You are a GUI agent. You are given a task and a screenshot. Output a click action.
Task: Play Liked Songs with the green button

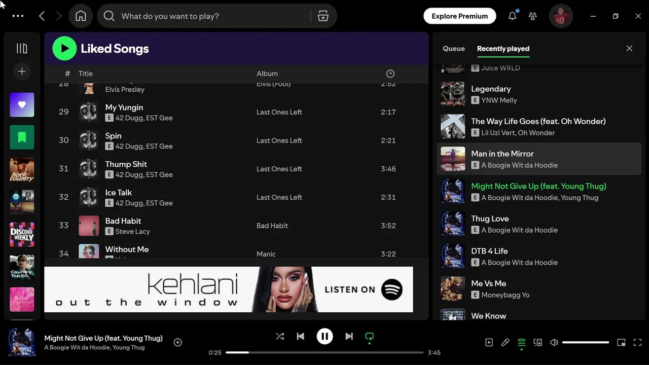[64, 49]
